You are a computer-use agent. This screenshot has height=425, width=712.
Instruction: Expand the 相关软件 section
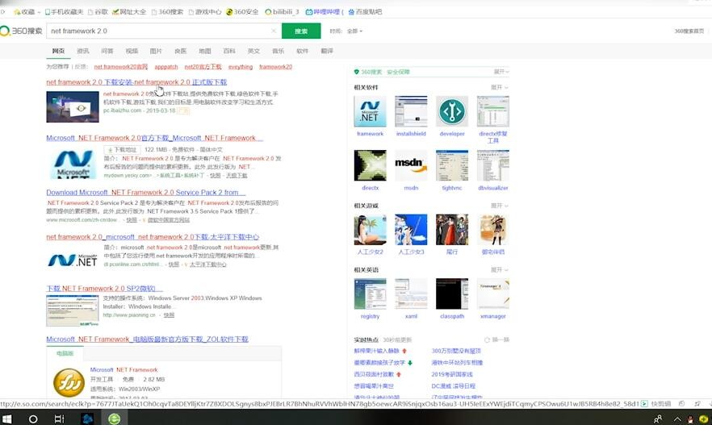click(x=500, y=87)
